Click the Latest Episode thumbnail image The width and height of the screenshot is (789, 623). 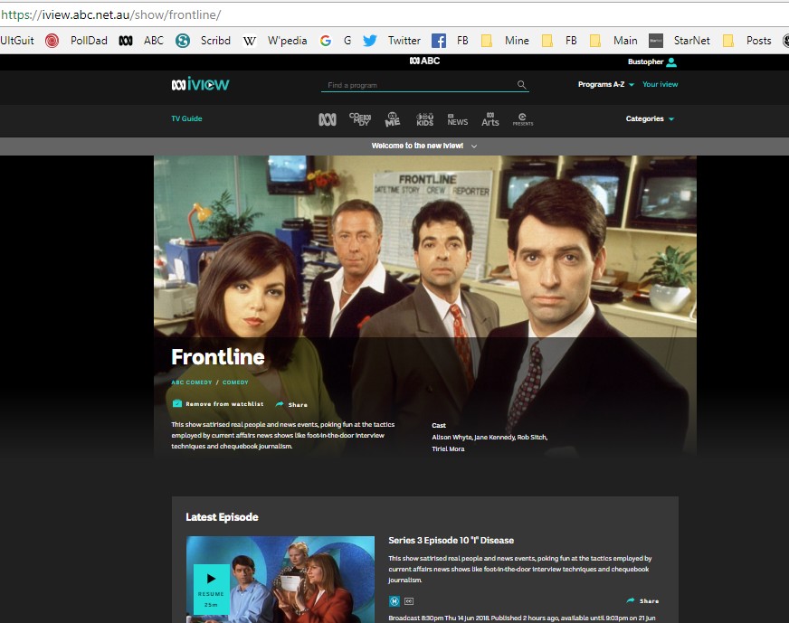[x=280, y=580]
